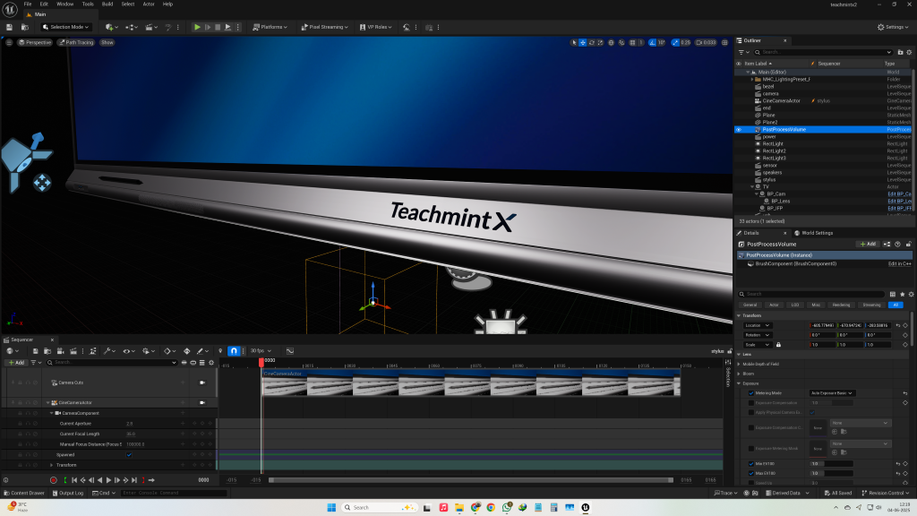Image resolution: width=917 pixels, height=516 pixels.
Task: Expand Mobile Depth of Field section
Action: point(739,364)
